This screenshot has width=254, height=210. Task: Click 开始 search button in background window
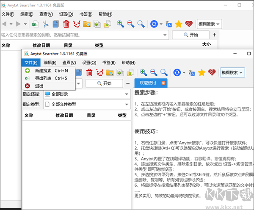[190, 35]
